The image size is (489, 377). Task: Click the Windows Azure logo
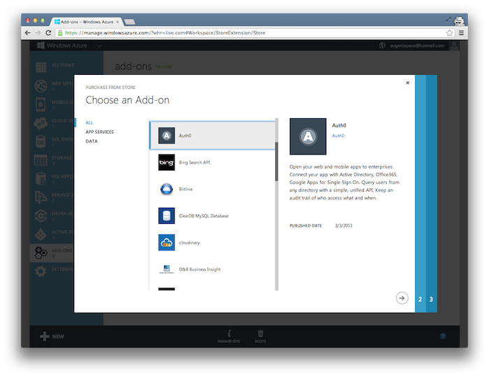coord(62,45)
